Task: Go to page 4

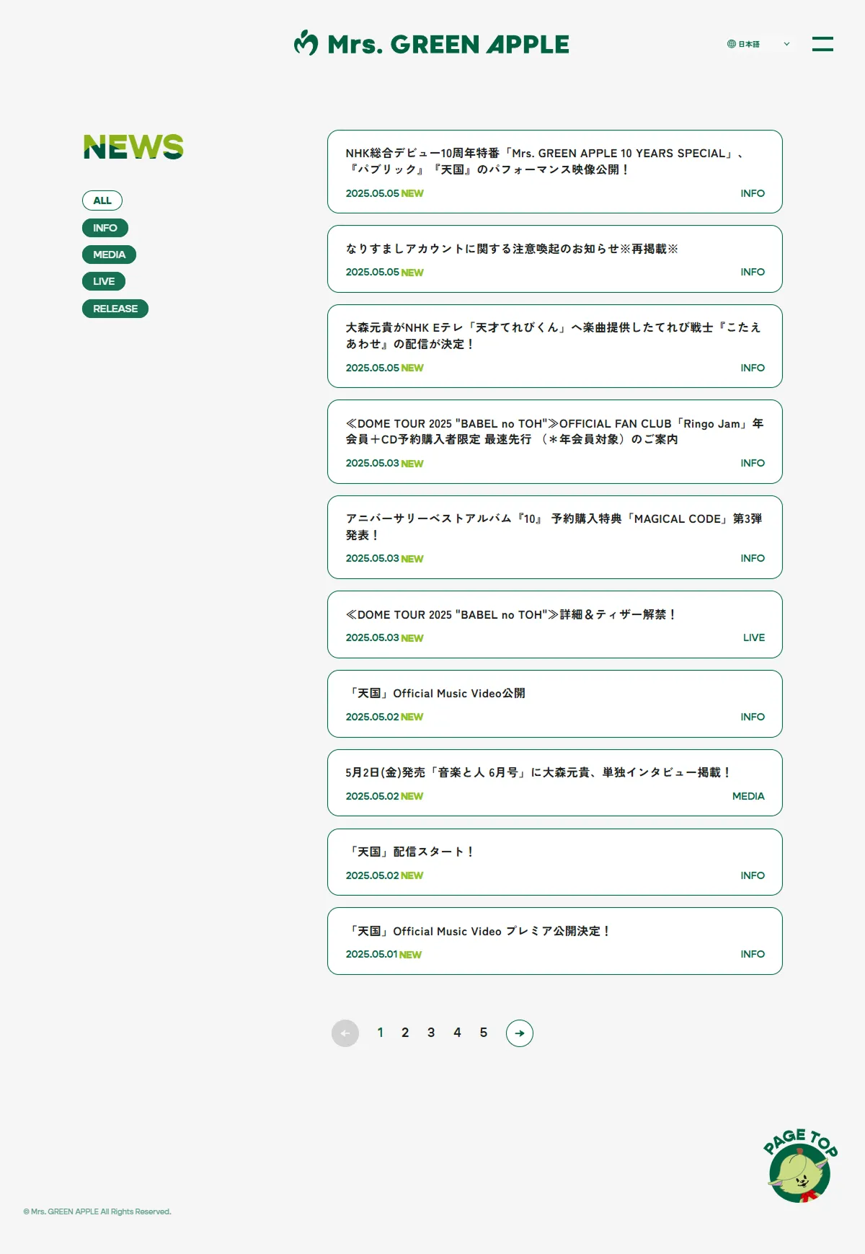Action: click(x=457, y=1033)
